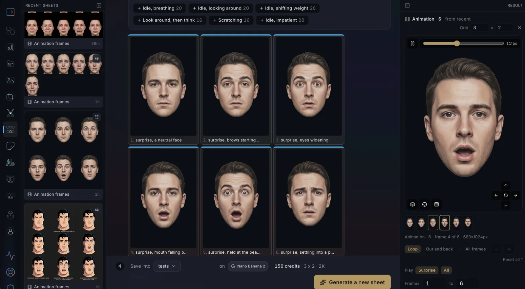
Task: Open the Ab text tool in sidebar
Action: (x=10, y=162)
